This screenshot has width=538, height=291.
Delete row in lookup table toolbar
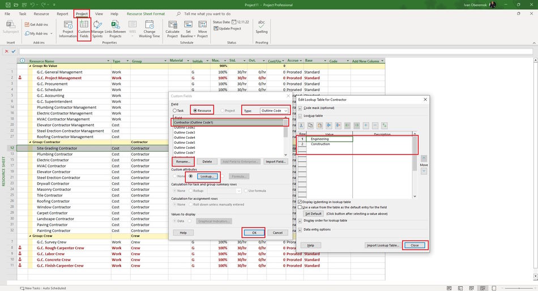tap(338, 126)
